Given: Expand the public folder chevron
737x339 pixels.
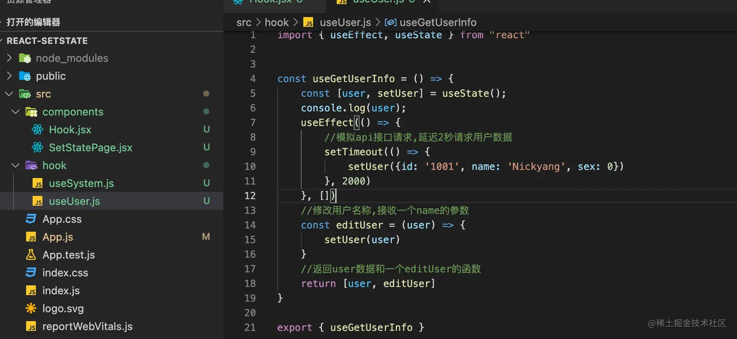Looking at the screenshot, I should click(x=9, y=76).
